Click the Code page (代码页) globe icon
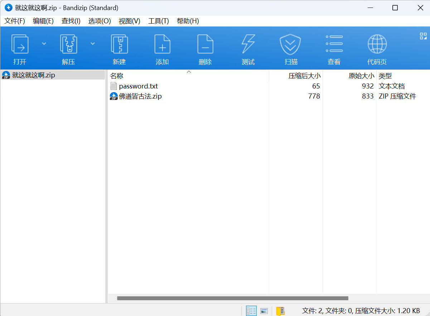 click(x=377, y=44)
